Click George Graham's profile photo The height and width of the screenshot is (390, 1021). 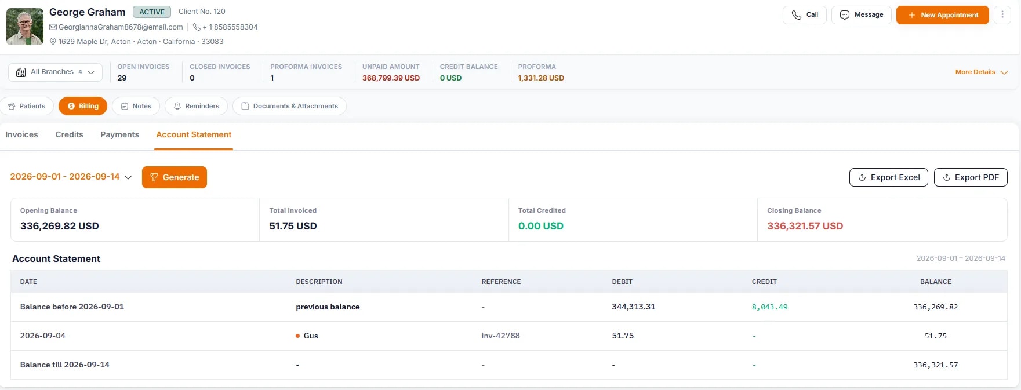point(25,27)
